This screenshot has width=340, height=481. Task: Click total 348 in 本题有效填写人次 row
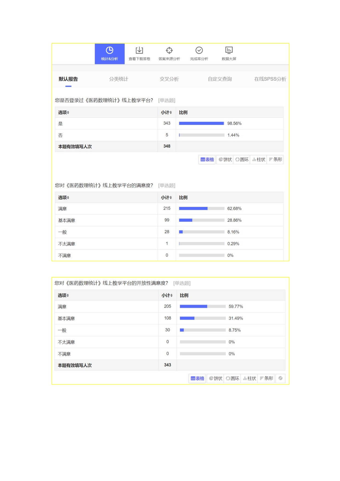pyautogui.click(x=167, y=146)
